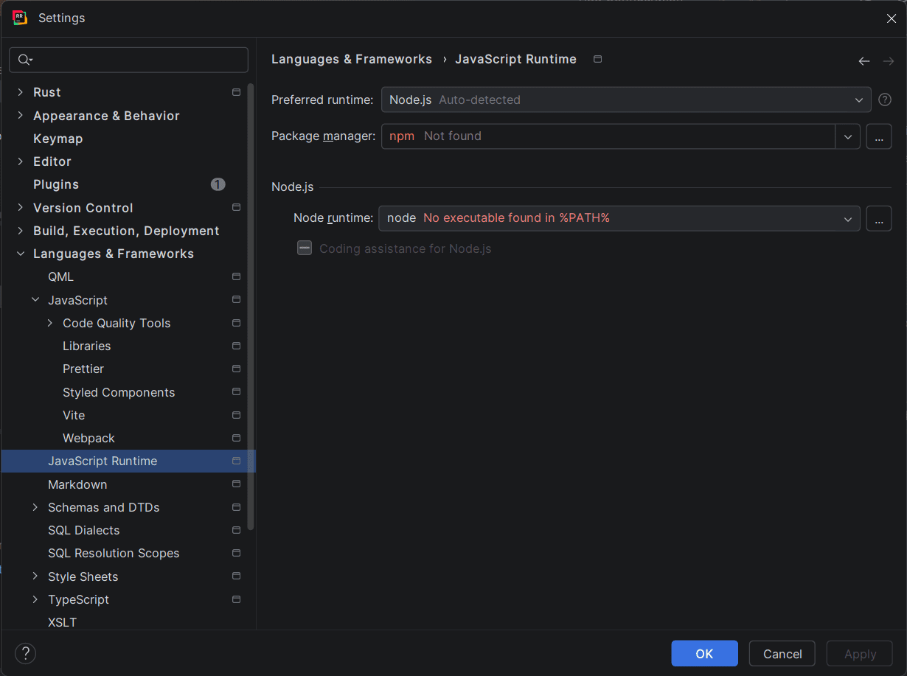Viewport: 907px width, 676px height.
Task: Open the Package manager dropdown arrow
Action: (847, 136)
